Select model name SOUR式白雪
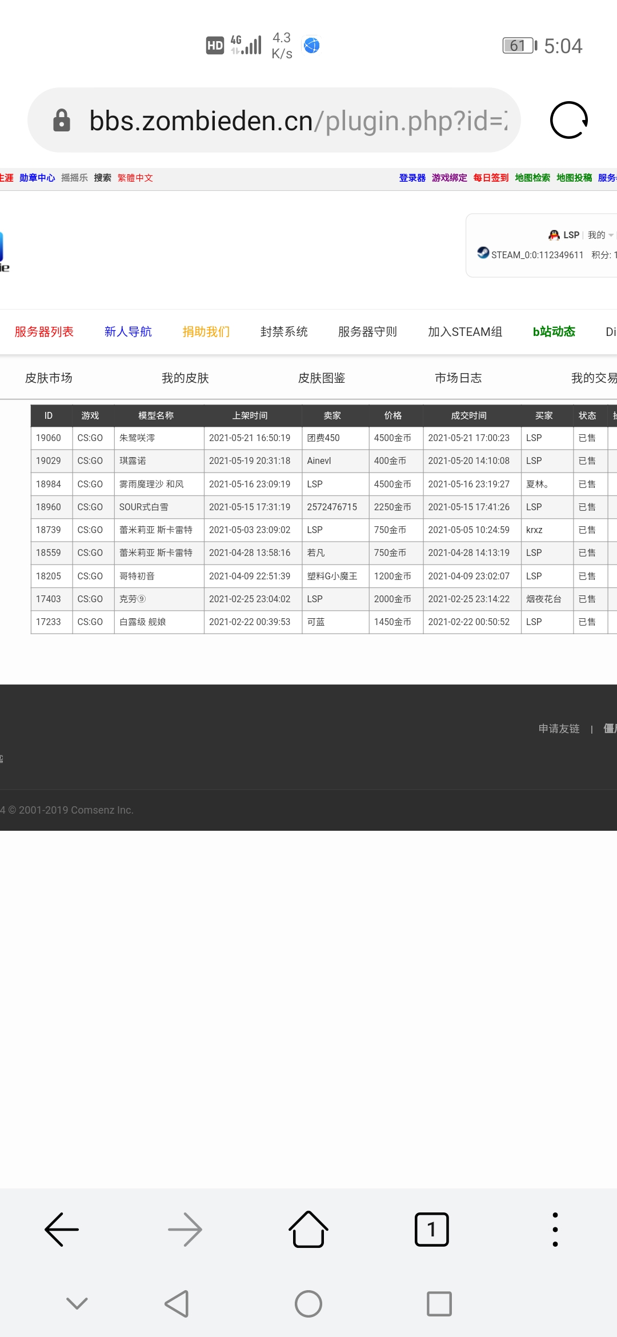 (x=143, y=507)
